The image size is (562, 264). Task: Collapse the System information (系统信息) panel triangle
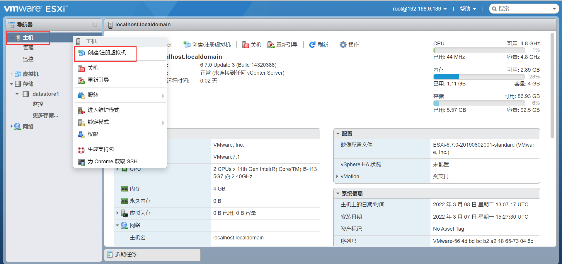pyautogui.click(x=338, y=193)
